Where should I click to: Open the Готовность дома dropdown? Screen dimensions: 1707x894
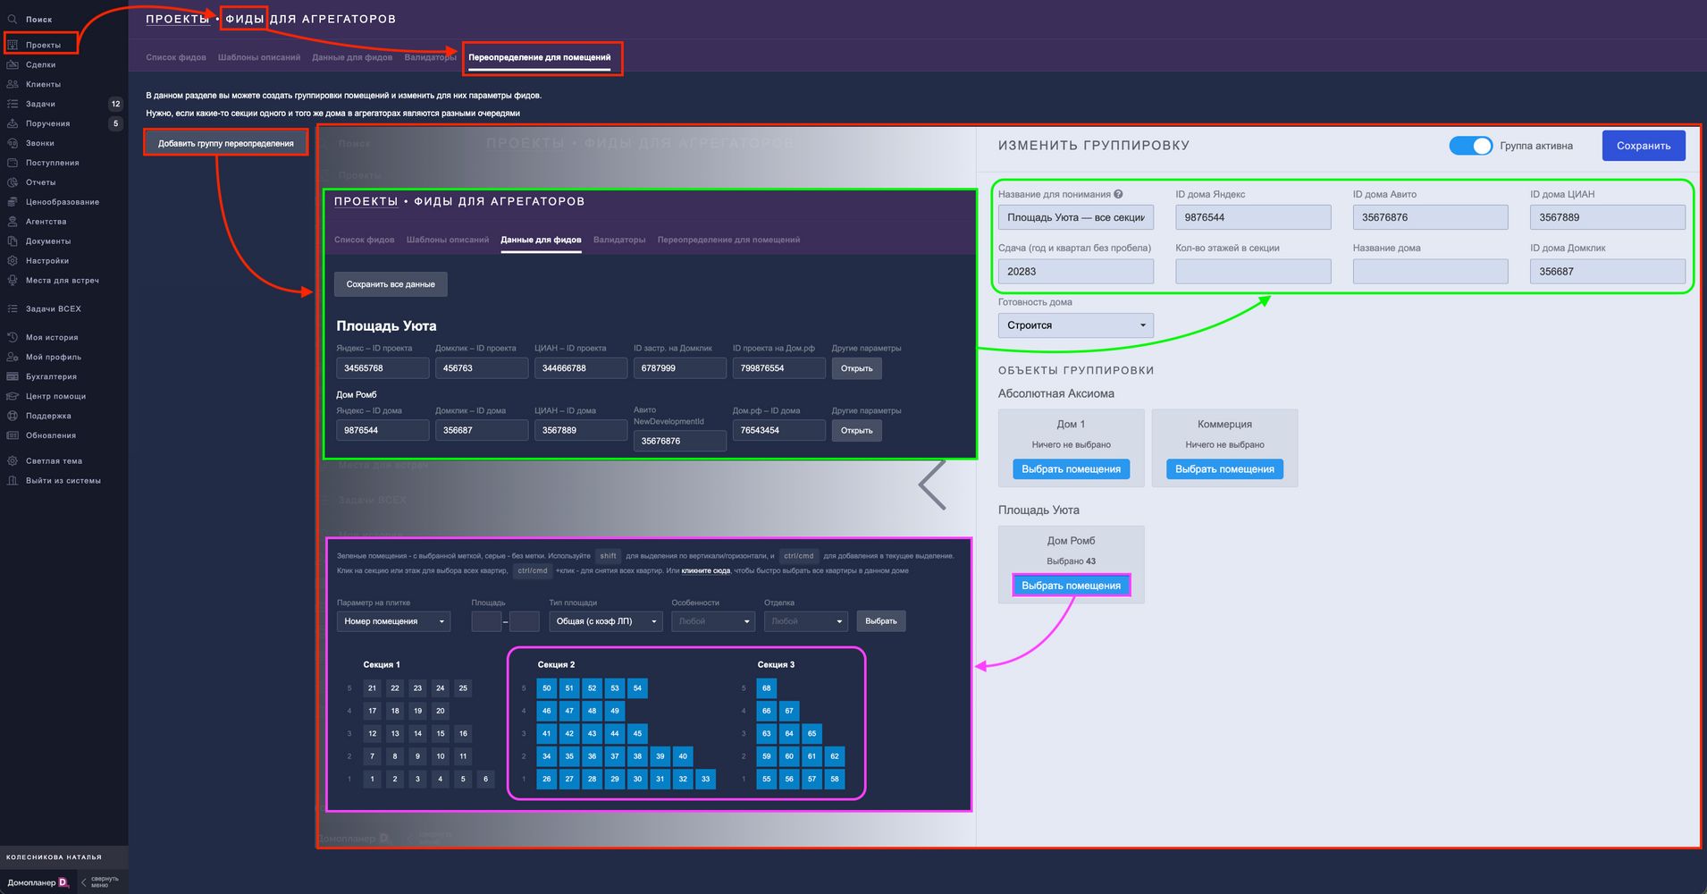1075,325
